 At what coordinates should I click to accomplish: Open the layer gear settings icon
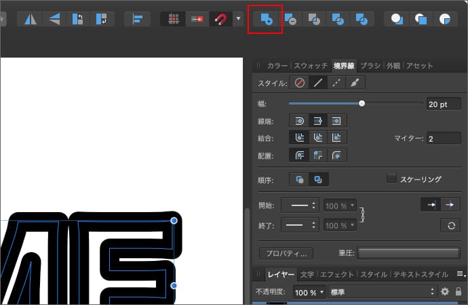(x=445, y=291)
